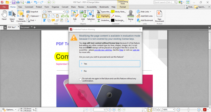The width and height of the screenshot is (211, 112).
Task: Switch to the Comment ribbon tab
Action: coord(29,7)
